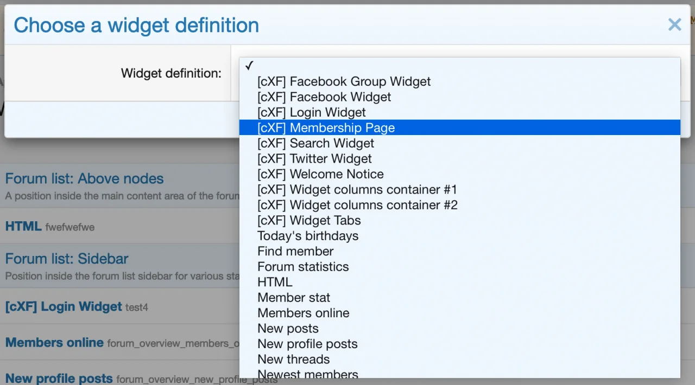
Task: Choose Forum statistics widget definition
Action: [x=303, y=267]
